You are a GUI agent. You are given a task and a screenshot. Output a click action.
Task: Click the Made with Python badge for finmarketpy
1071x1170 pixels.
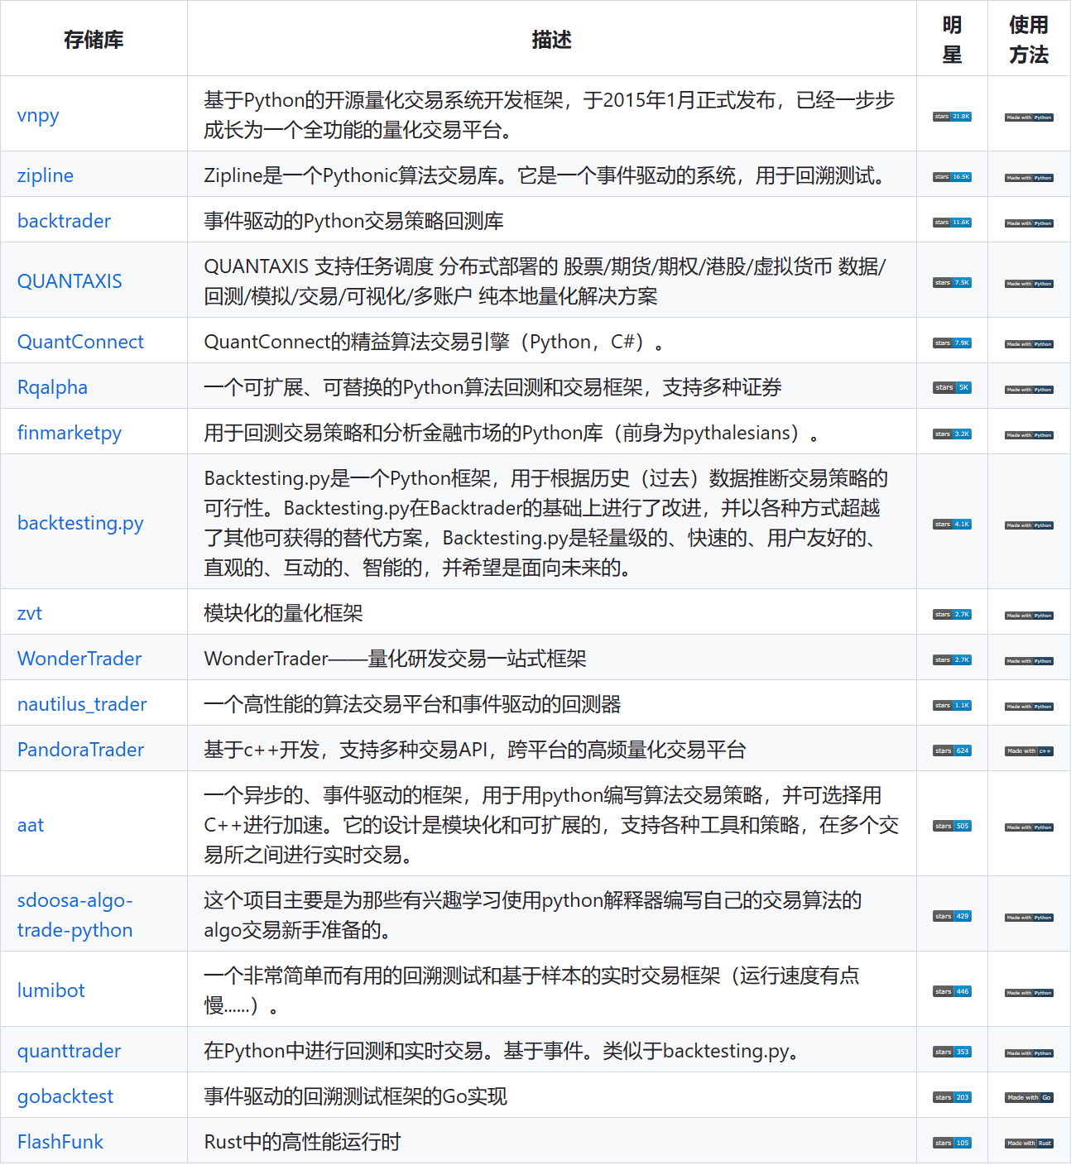pos(1029,435)
